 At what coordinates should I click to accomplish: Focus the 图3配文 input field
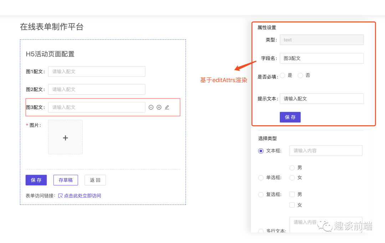97,107
